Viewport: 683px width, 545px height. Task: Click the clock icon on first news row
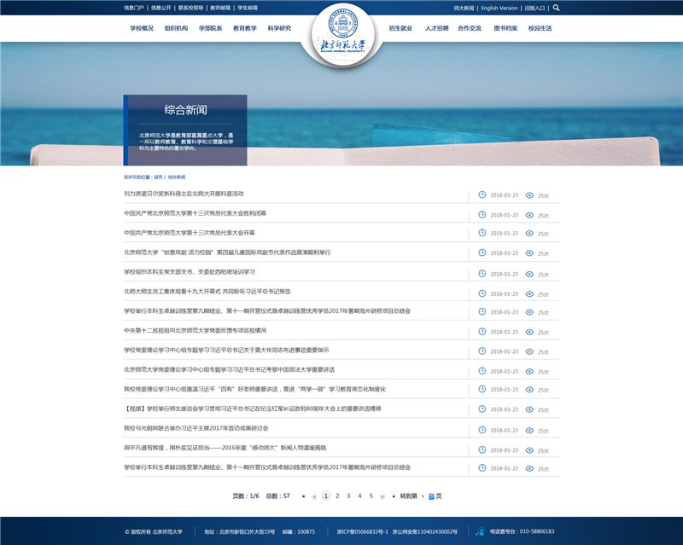coord(482,194)
